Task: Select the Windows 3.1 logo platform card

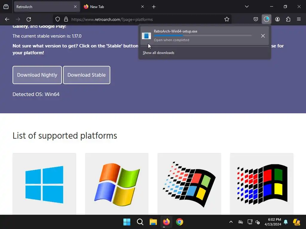Action: coord(262,184)
